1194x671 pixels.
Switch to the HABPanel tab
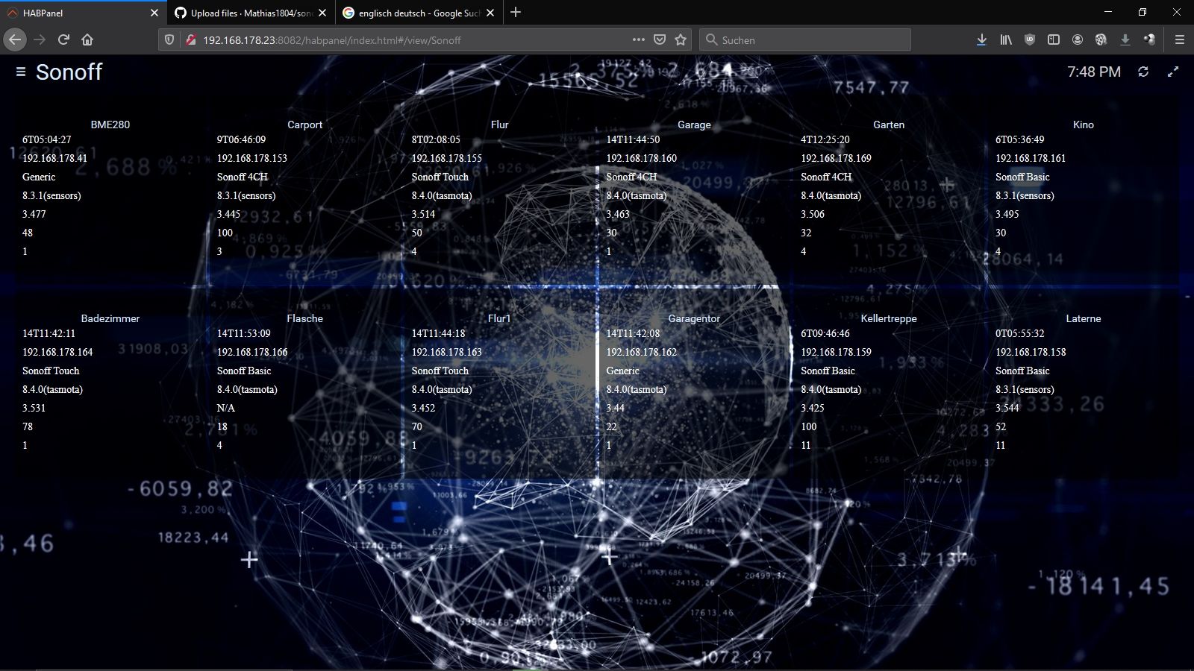pyautogui.click(x=82, y=13)
